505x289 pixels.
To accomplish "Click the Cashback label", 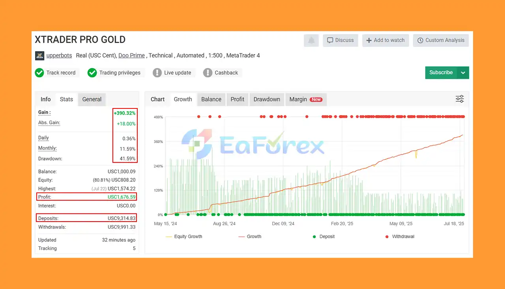I will coord(226,73).
